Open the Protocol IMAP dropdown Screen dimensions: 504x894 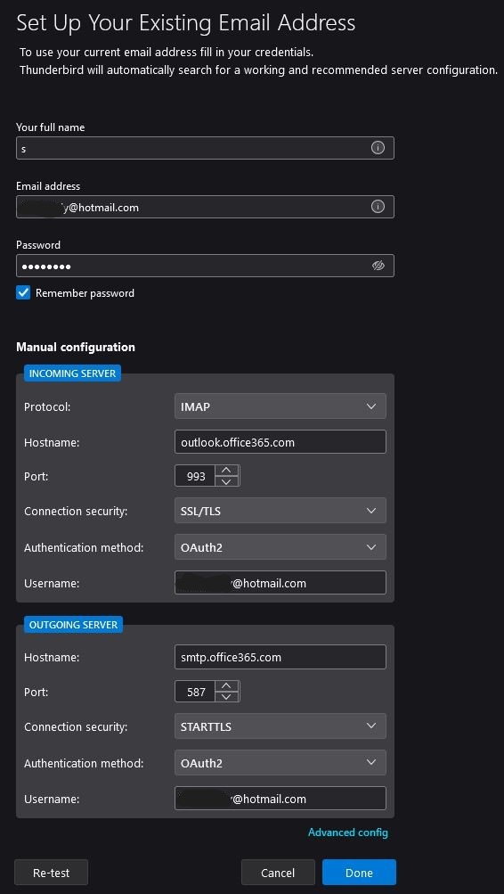point(280,406)
